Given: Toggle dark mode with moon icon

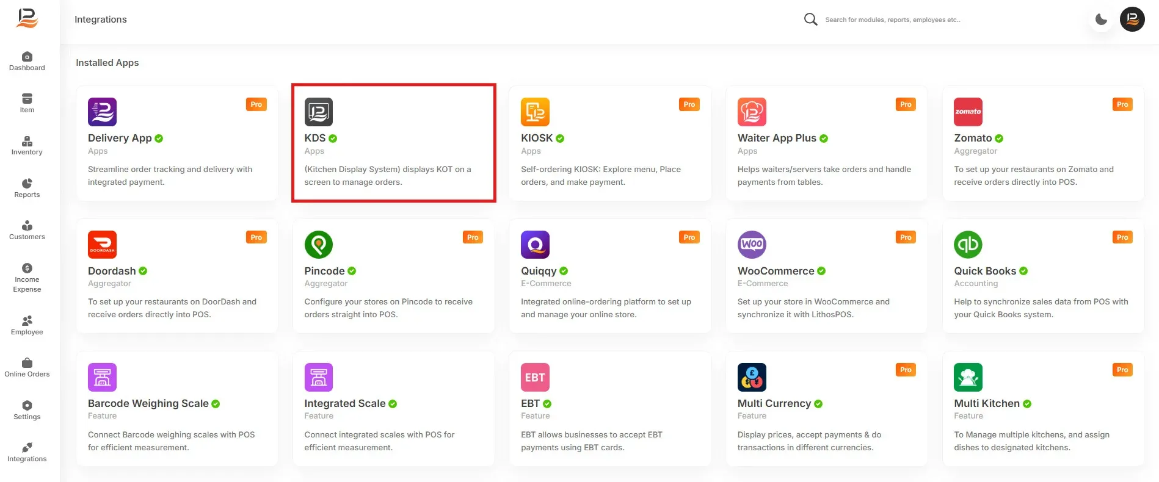Looking at the screenshot, I should click(1102, 20).
